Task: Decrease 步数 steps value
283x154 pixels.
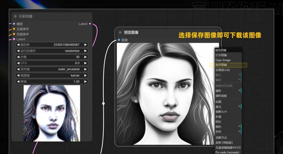Action: coord(18,57)
